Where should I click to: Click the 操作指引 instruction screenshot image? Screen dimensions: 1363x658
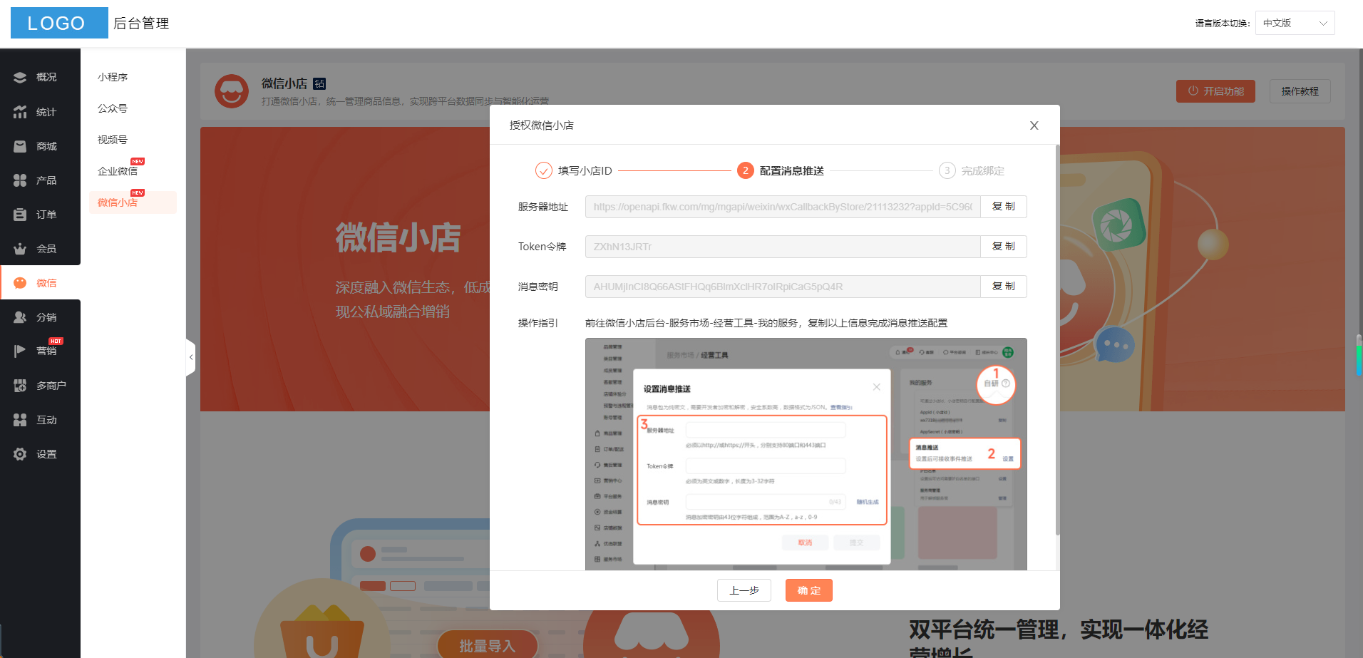tap(806, 454)
